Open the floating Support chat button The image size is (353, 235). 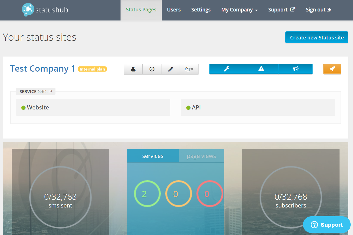tap(327, 225)
